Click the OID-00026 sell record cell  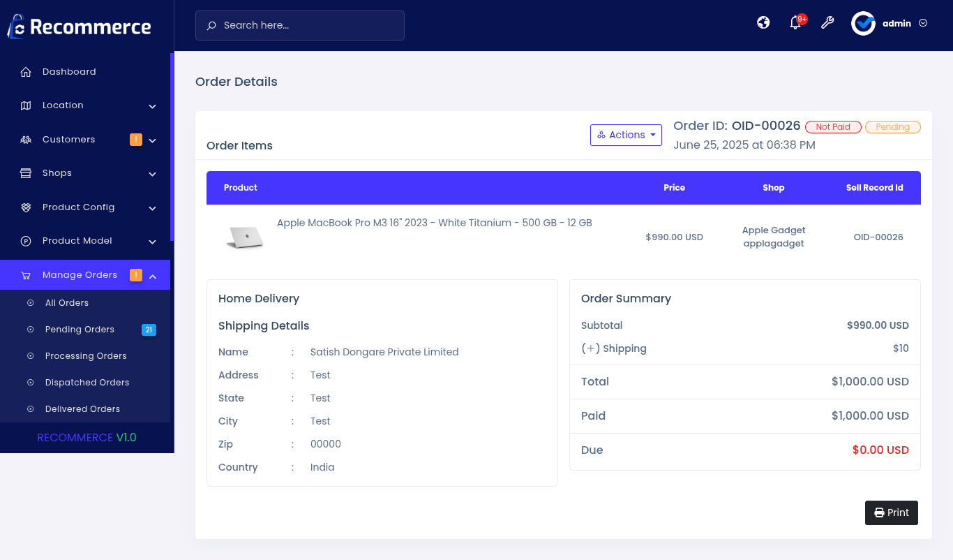click(878, 237)
